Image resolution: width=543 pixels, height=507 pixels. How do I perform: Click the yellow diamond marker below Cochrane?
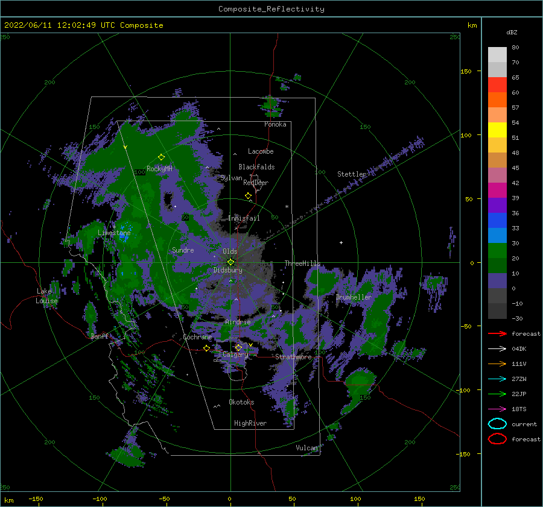tap(207, 348)
